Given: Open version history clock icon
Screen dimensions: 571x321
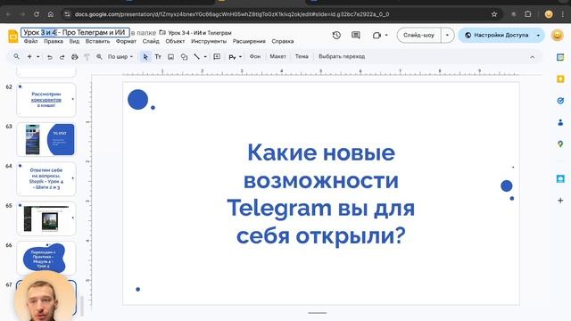Looking at the screenshot, I should 336,36.
